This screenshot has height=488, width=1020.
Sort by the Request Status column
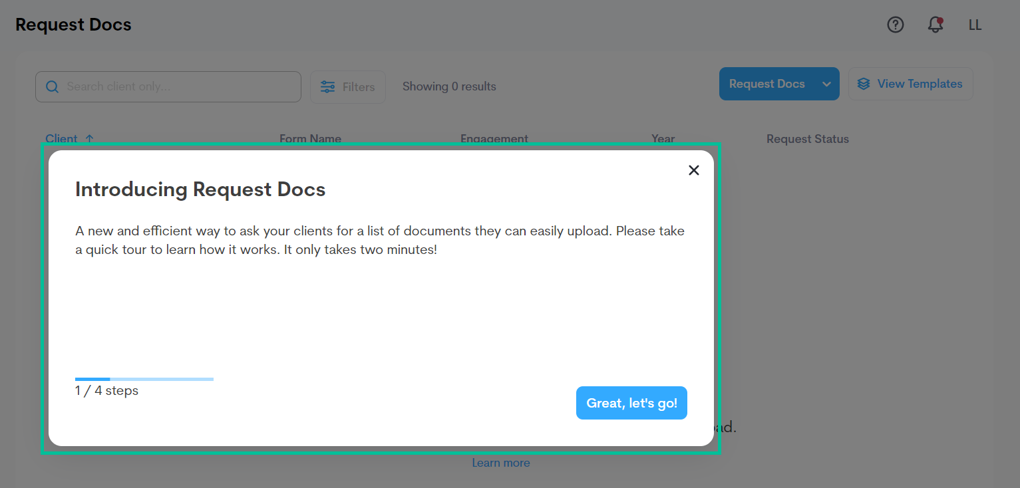(807, 138)
